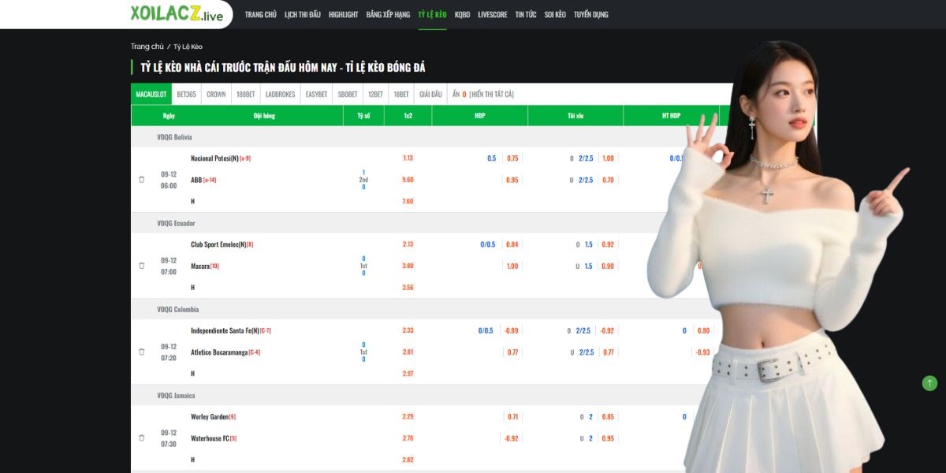The image size is (946, 473).
Task: Select the LADBROKES odds tab
Action: point(280,94)
